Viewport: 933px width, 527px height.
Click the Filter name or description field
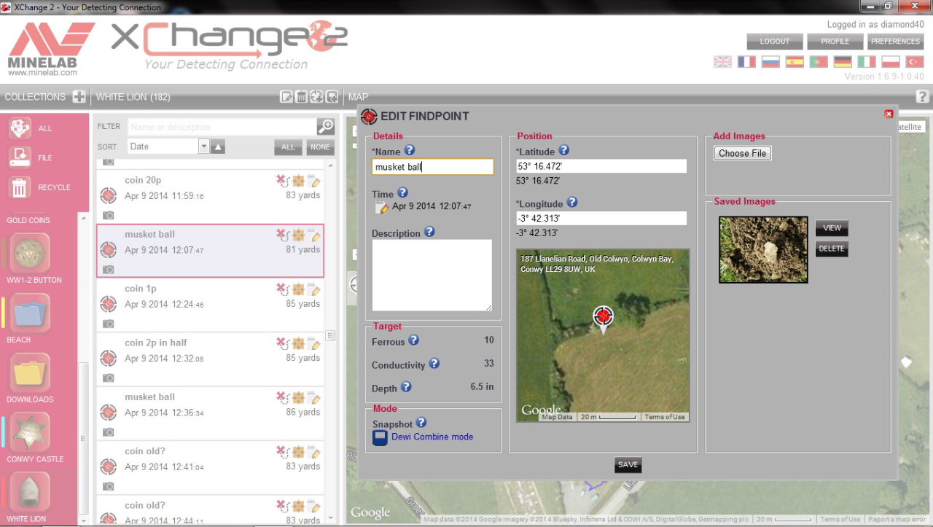coord(222,127)
